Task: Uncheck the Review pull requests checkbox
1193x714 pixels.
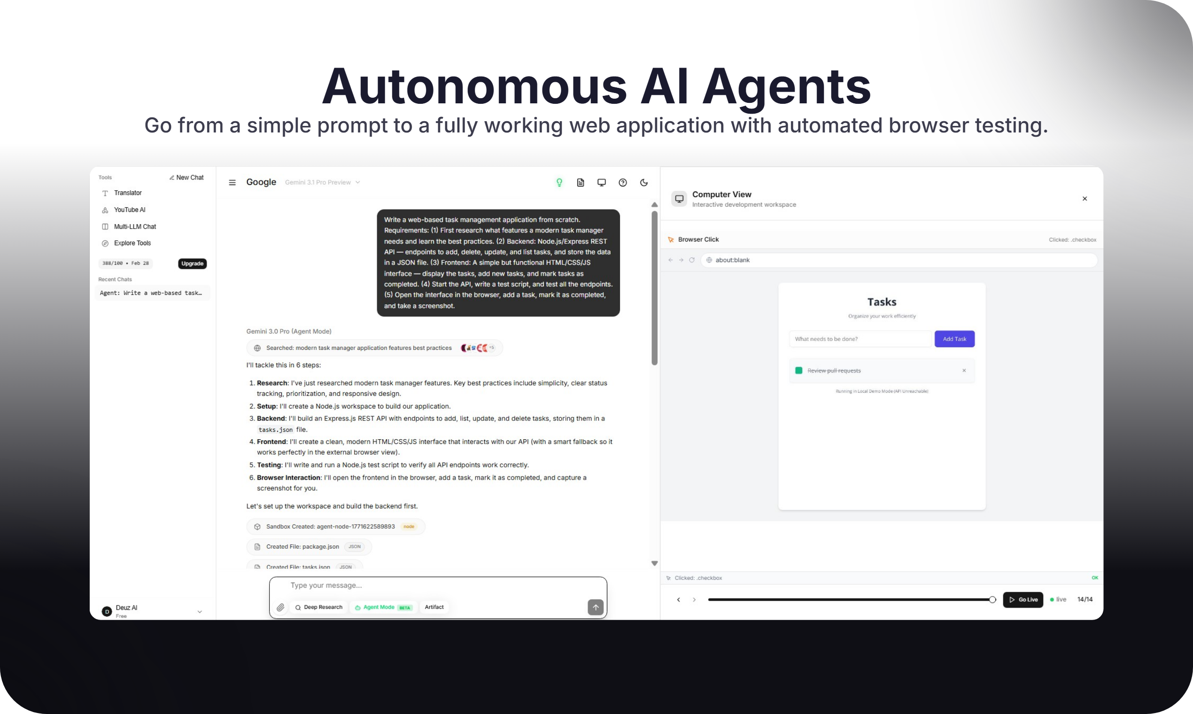Action: (798, 371)
